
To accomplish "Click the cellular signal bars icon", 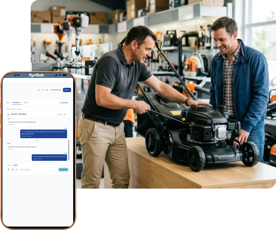I will [56, 75].
